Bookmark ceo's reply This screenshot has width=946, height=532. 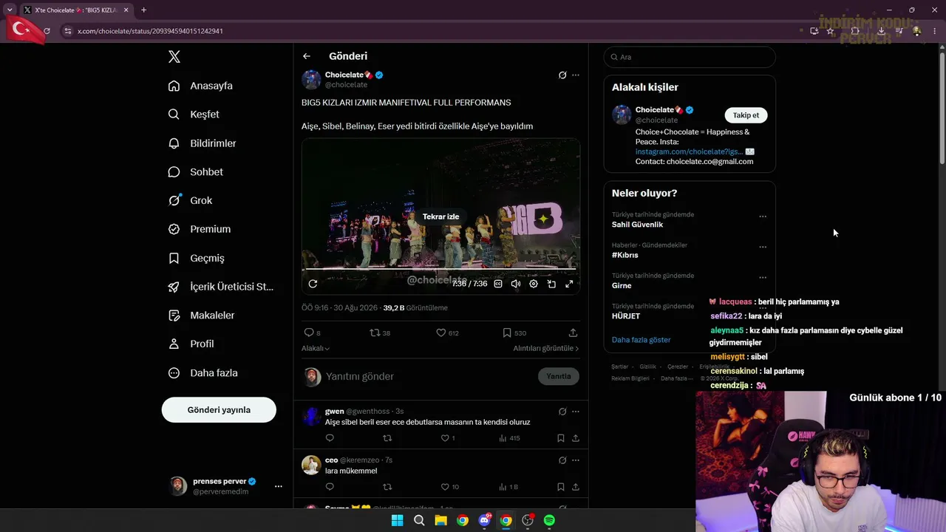pos(561,487)
